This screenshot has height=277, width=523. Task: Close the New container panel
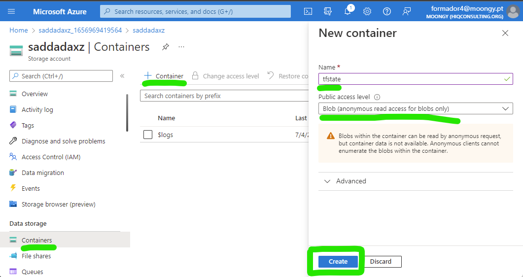(x=505, y=33)
